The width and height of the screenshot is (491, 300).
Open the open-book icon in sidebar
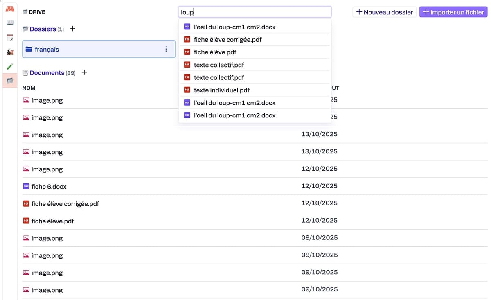[10, 23]
